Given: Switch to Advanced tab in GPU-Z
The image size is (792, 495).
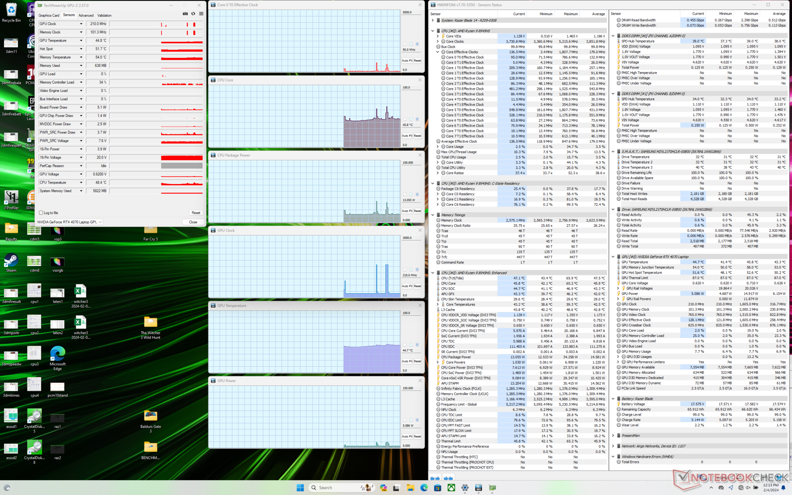Looking at the screenshot, I should click(86, 15).
